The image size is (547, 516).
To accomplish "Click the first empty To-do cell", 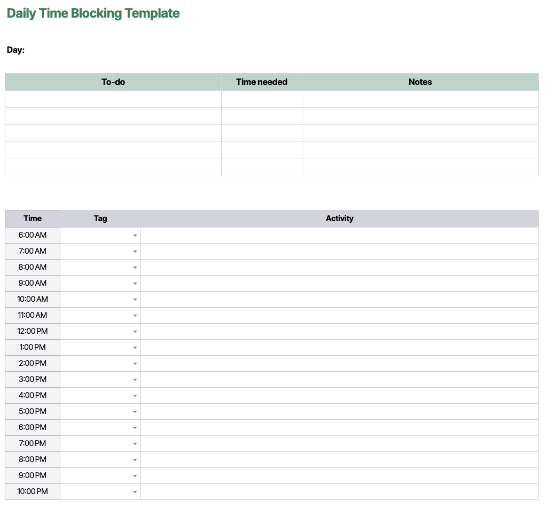I will point(113,99).
